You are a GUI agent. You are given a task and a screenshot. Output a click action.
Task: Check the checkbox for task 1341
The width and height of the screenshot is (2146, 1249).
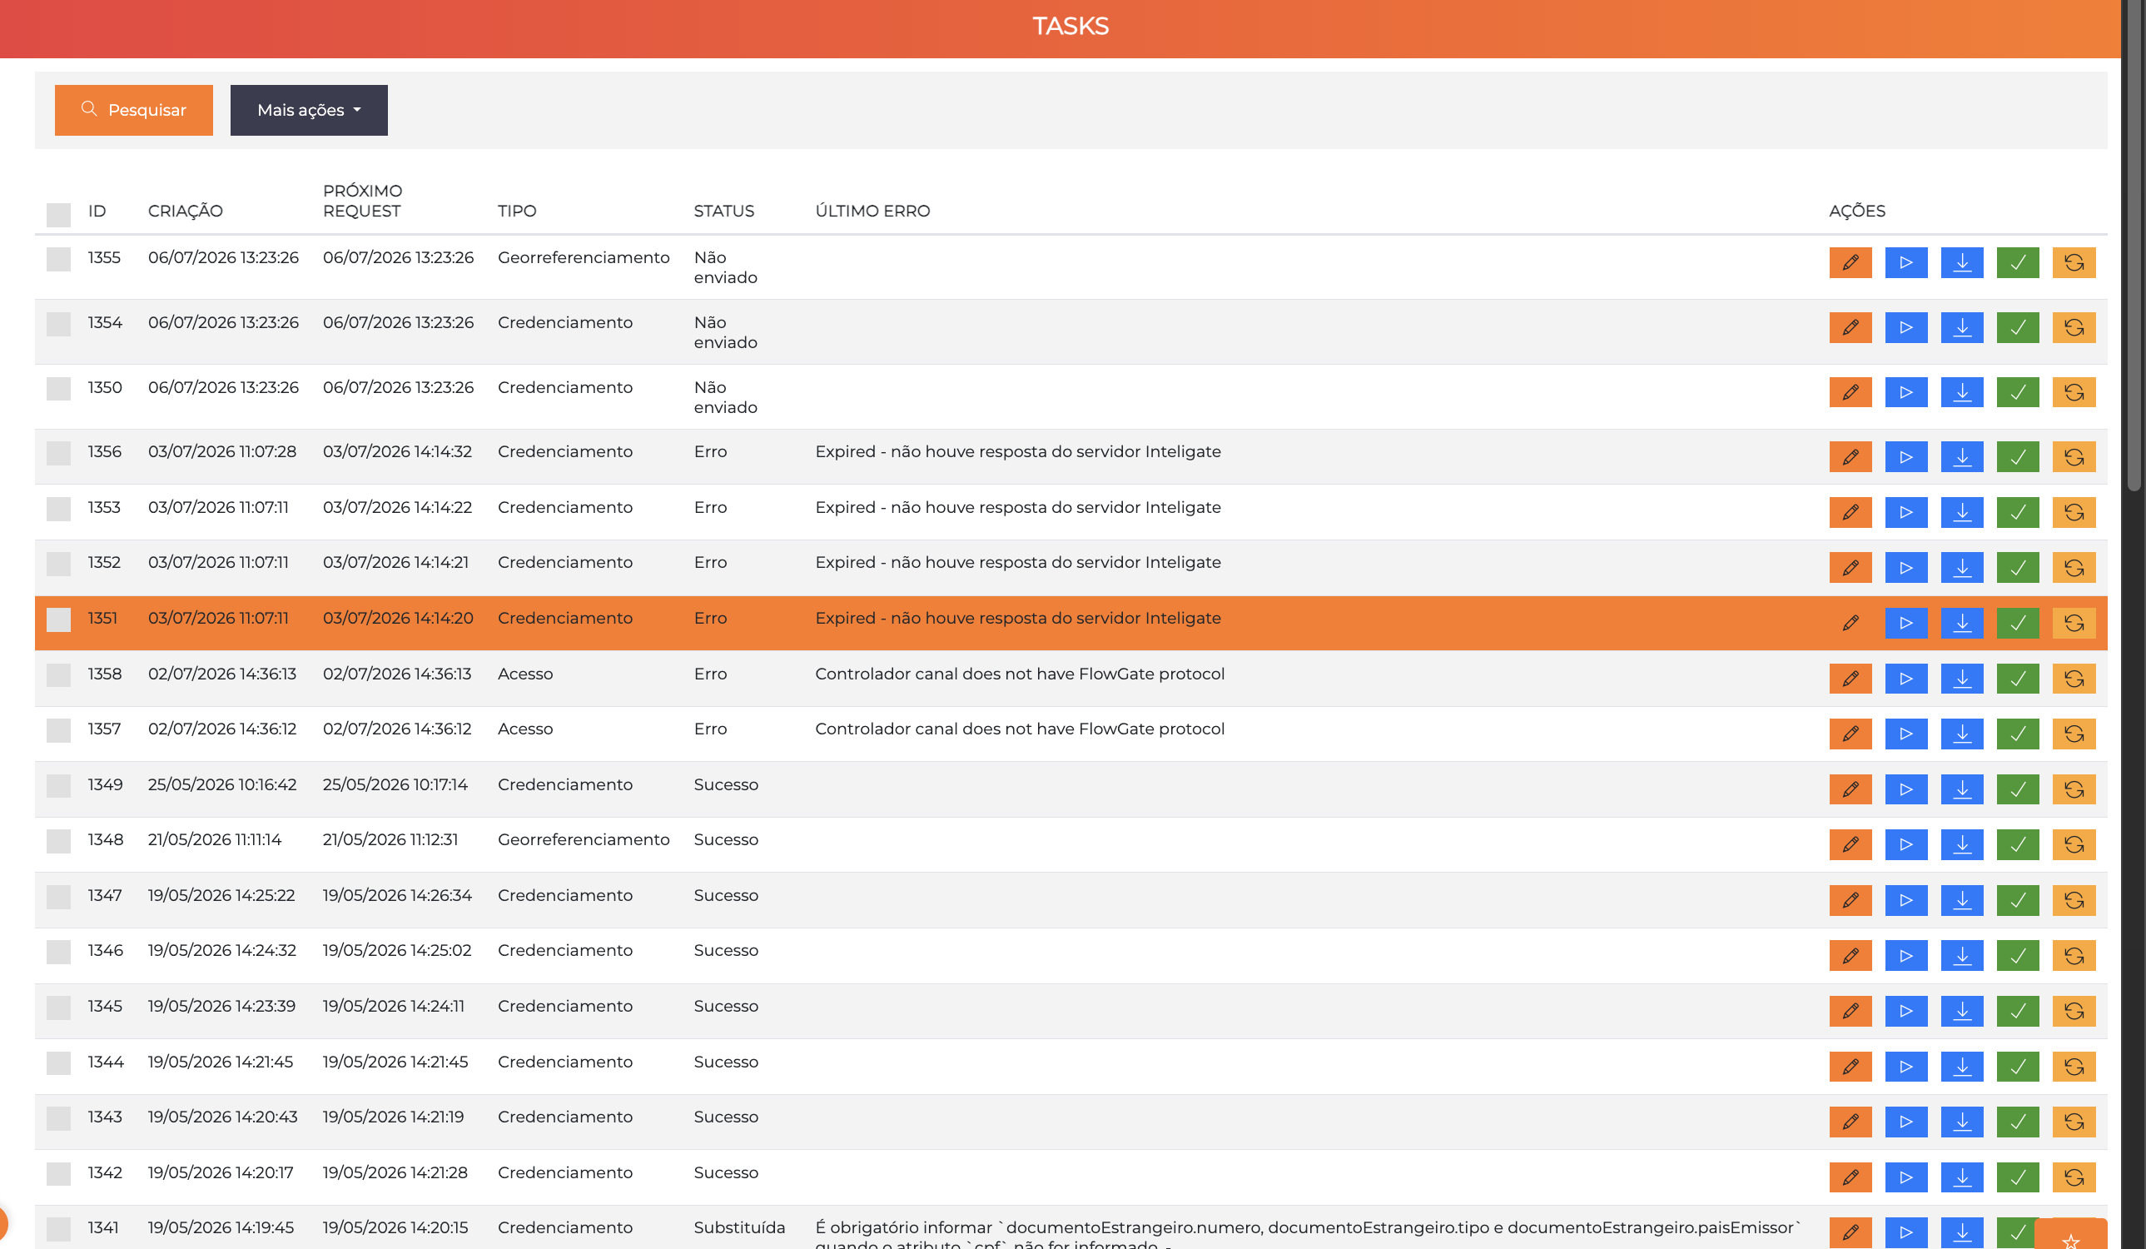pos(58,1228)
